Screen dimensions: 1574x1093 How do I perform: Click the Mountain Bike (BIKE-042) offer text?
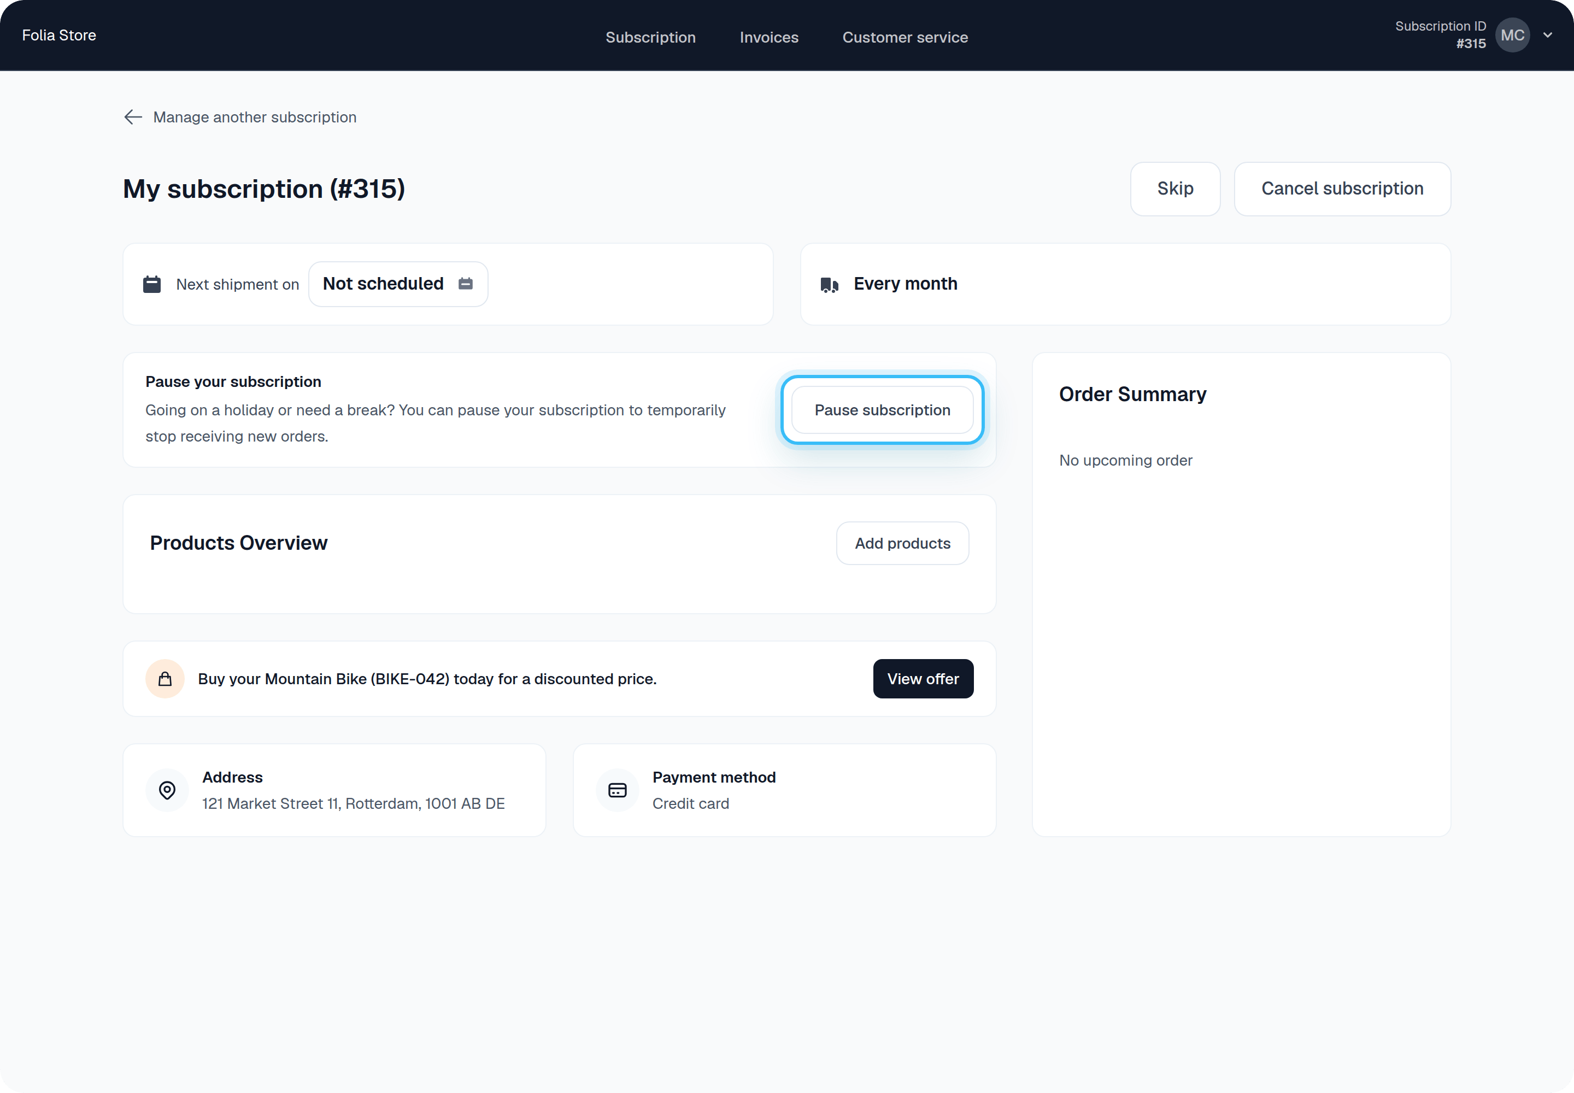(427, 679)
